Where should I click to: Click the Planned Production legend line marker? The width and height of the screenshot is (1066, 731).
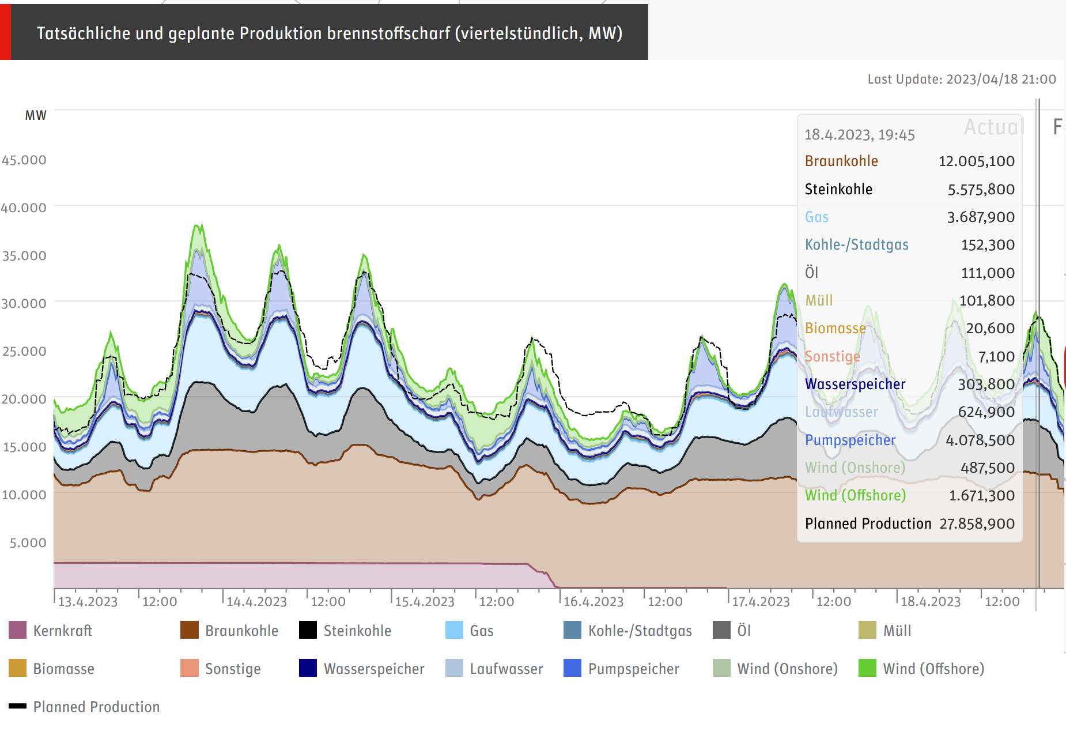click(18, 706)
